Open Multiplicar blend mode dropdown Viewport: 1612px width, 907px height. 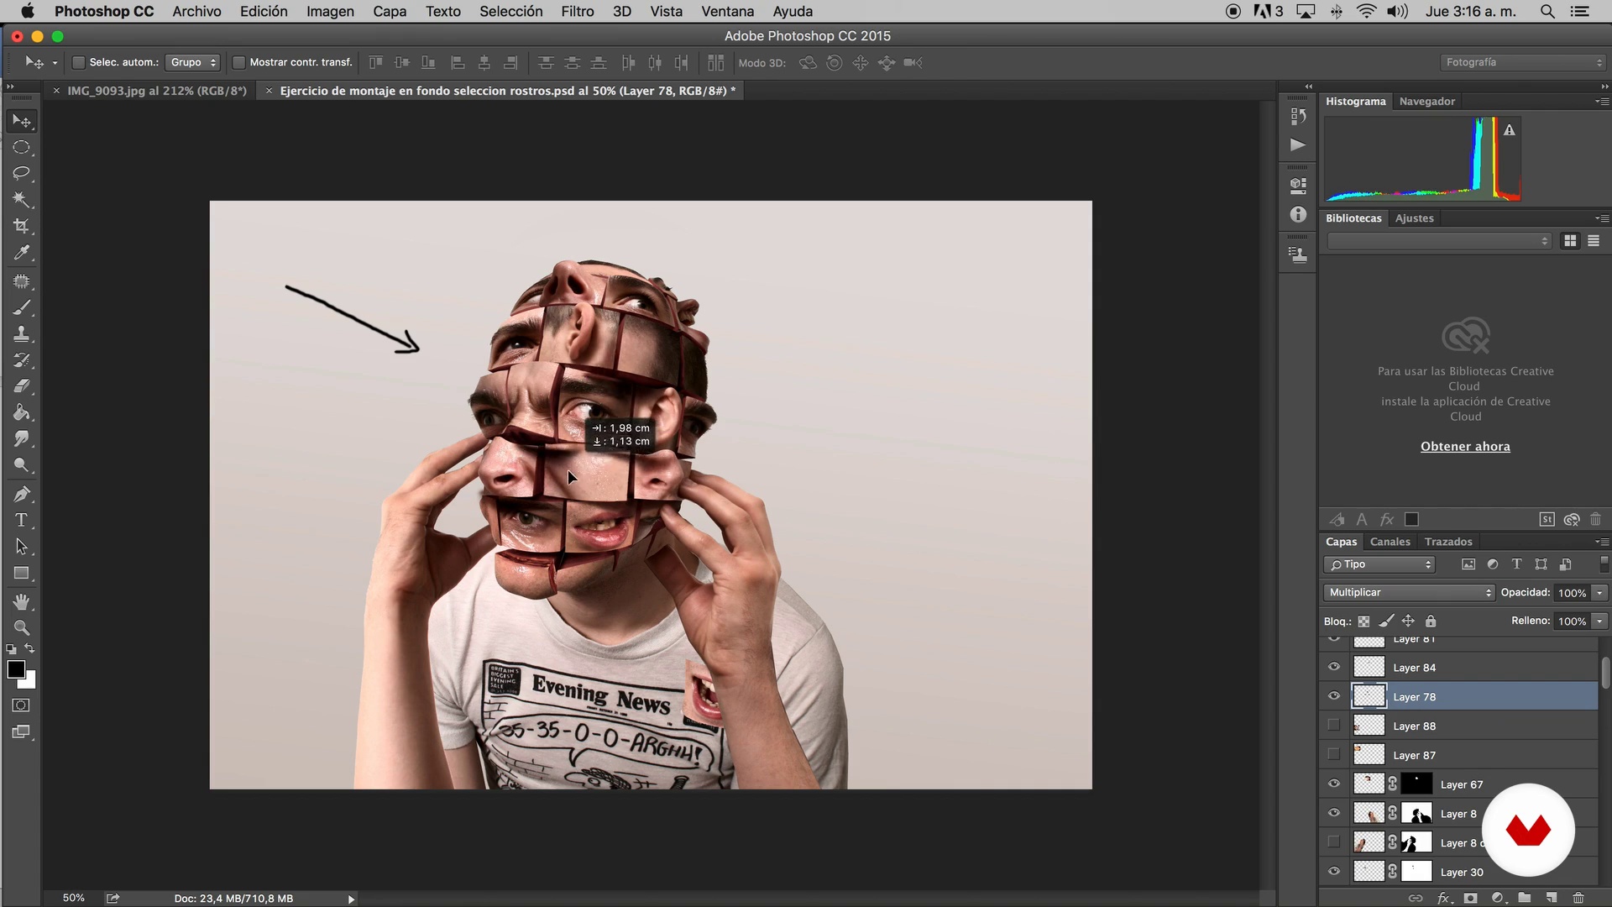1409,592
